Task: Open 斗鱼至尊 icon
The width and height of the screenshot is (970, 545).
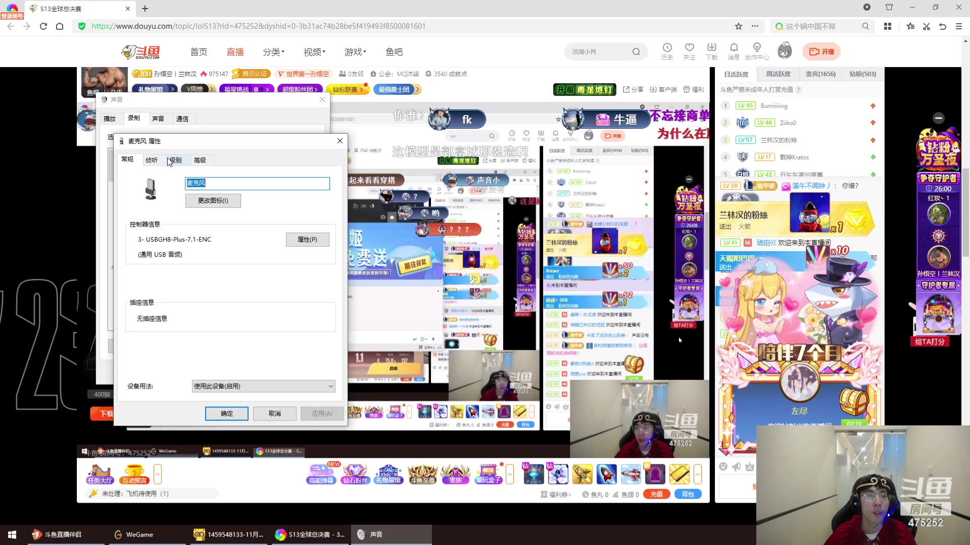Action: [422, 474]
